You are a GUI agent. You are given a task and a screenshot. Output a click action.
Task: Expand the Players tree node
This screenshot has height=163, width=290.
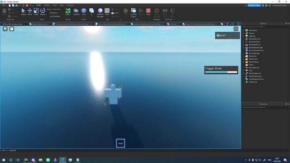click(244, 33)
